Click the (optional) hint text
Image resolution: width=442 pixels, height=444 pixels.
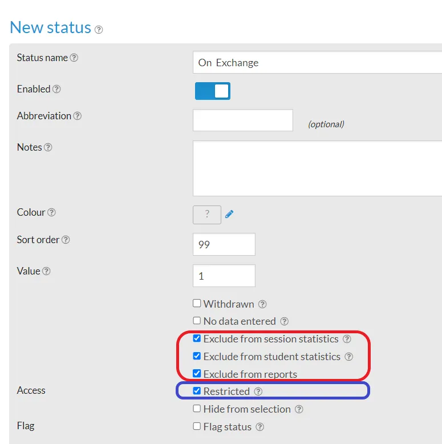pyautogui.click(x=326, y=124)
